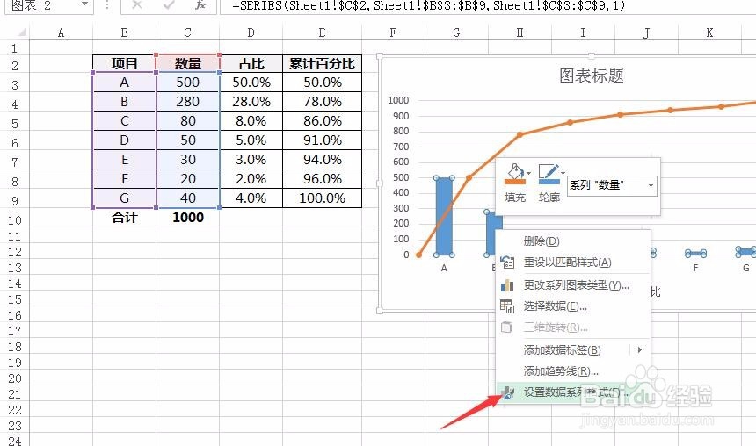This screenshot has width=756, height=446.
Task: Select column A header
Action: [x=61, y=32]
